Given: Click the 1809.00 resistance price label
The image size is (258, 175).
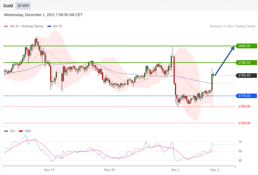Looking at the screenshot, I should click(246, 46).
